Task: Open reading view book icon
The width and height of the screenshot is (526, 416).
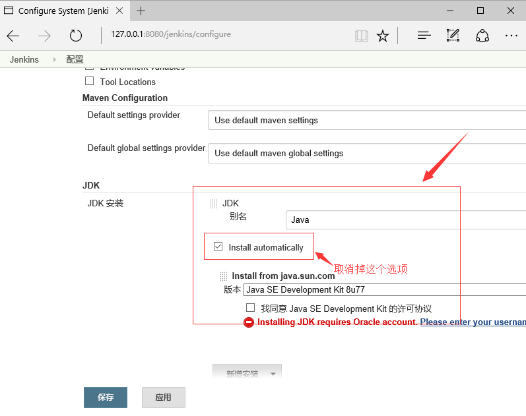Action: coord(361,36)
